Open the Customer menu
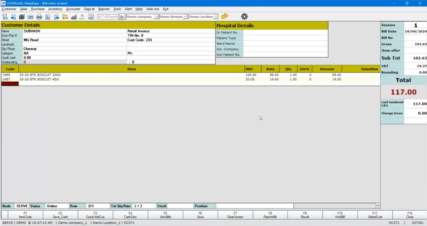This screenshot has height=226, width=427. [9, 9]
